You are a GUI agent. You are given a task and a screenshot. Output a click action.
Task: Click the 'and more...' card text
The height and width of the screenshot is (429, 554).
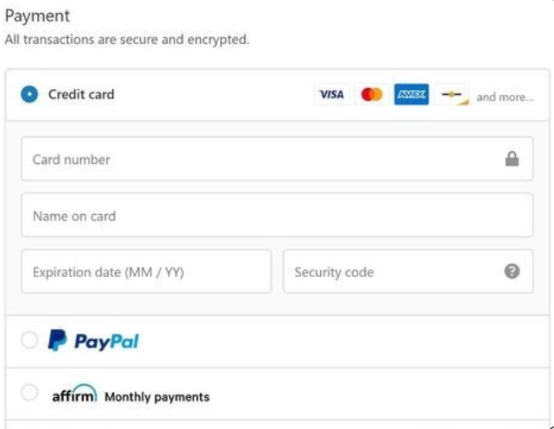(x=505, y=97)
